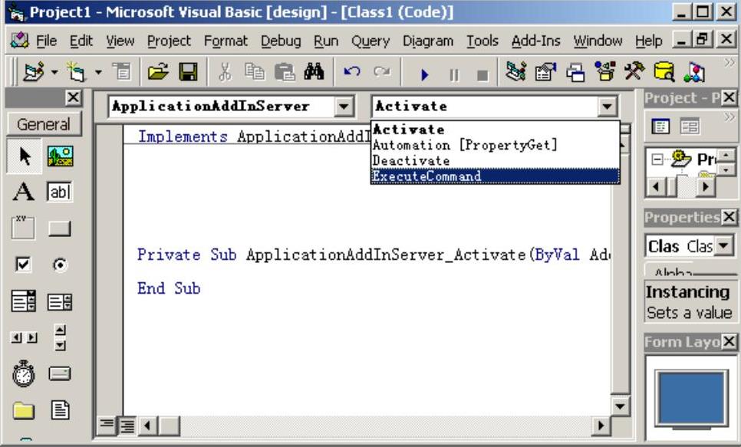
Task: Select the CommandButton control in toolbox
Action: (x=60, y=228)
